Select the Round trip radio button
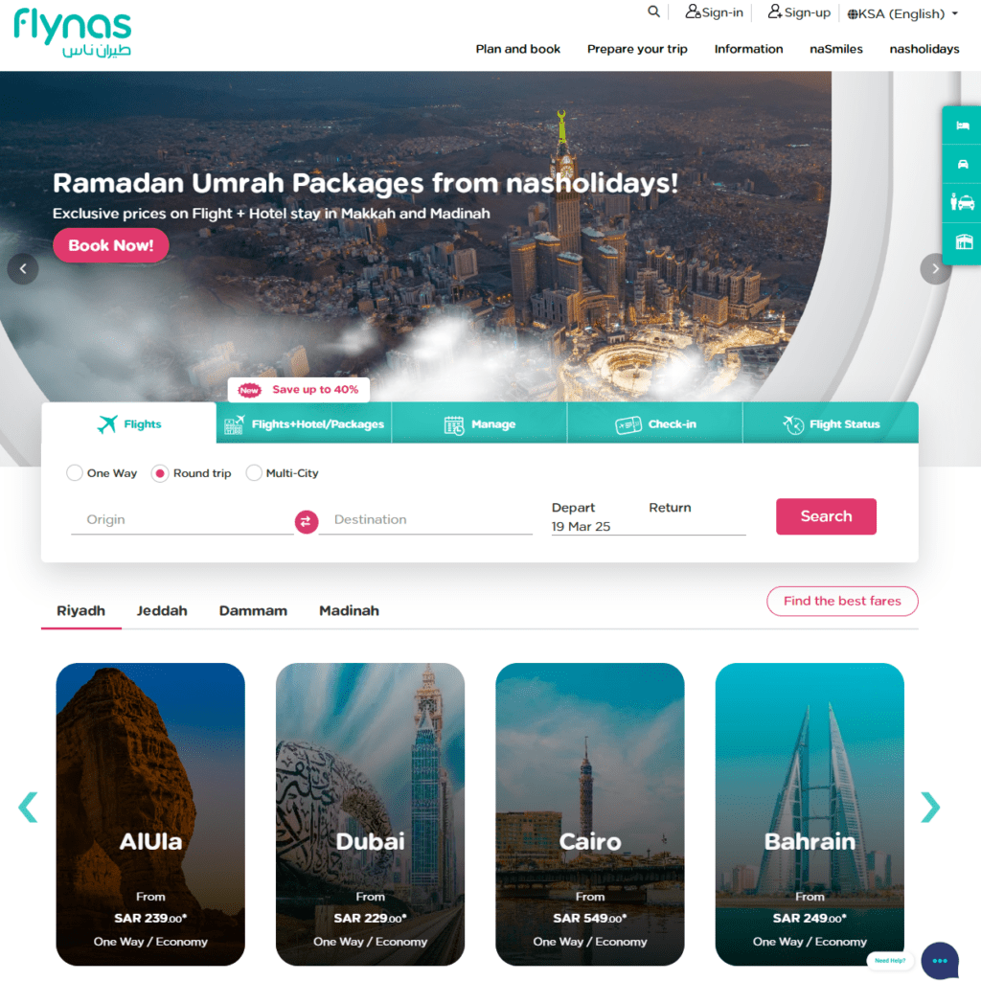Image resolution: width=981 pixels, height=981 pixels. click(160, 473)
